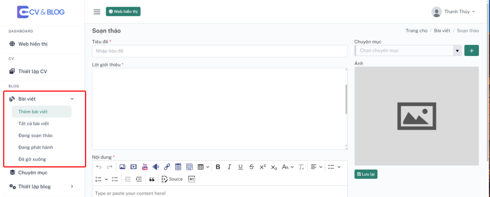The height and width of the screenshot is (197, 490).
Task: Click the remove formatting icon
Action: [x=301, y=167]
